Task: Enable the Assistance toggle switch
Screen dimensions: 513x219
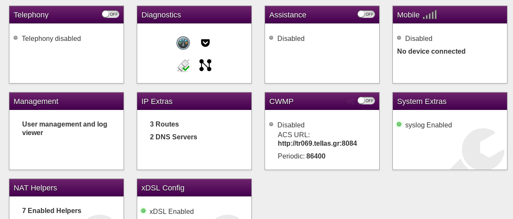Action: pyautogui.click(x=366, y=14)
